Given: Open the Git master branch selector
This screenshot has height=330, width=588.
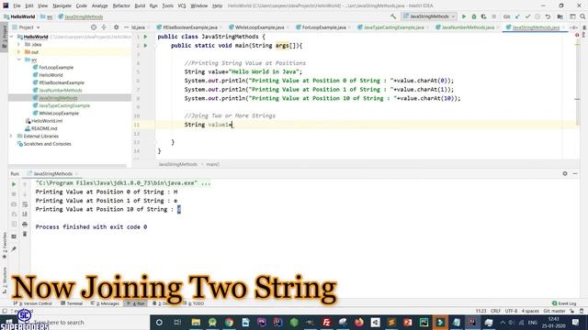Looking at the screenshot, I should pos(555,311).
